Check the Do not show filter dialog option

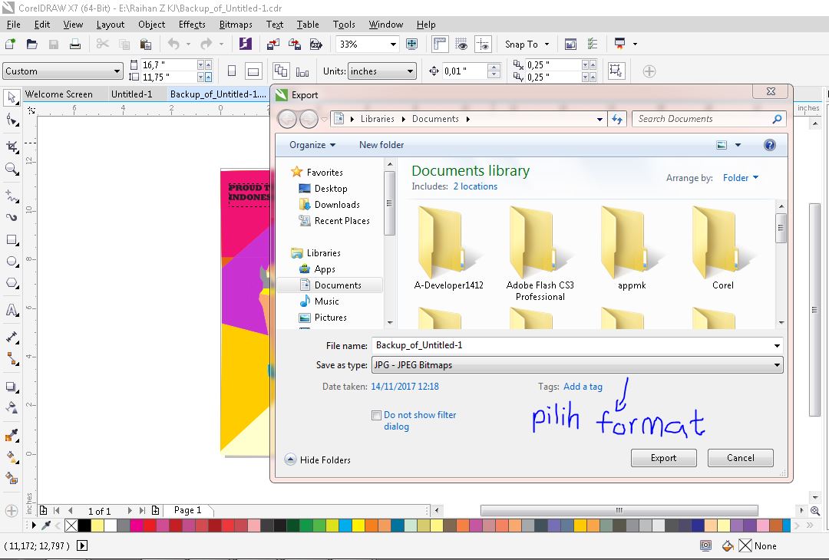coord(377,414)
